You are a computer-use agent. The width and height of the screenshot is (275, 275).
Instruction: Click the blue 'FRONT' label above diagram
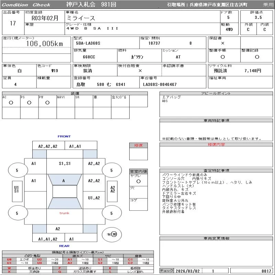64,136
